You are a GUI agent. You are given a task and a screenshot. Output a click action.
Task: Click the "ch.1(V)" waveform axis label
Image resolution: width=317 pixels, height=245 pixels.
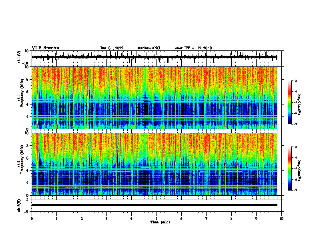tap(19, 57)
